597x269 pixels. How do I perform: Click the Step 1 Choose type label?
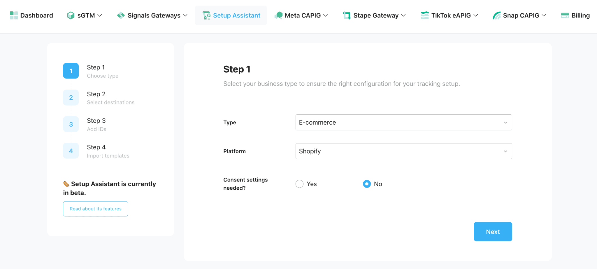(x=103, y=71)
